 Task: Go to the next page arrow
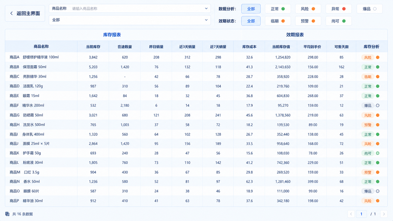pyautogui.click(x=384, y=214)
